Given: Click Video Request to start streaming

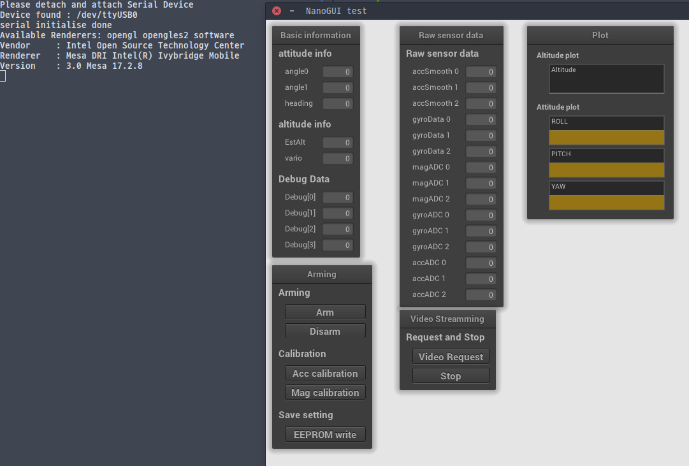Looking at the screenshot, I should tap(451, 356).
